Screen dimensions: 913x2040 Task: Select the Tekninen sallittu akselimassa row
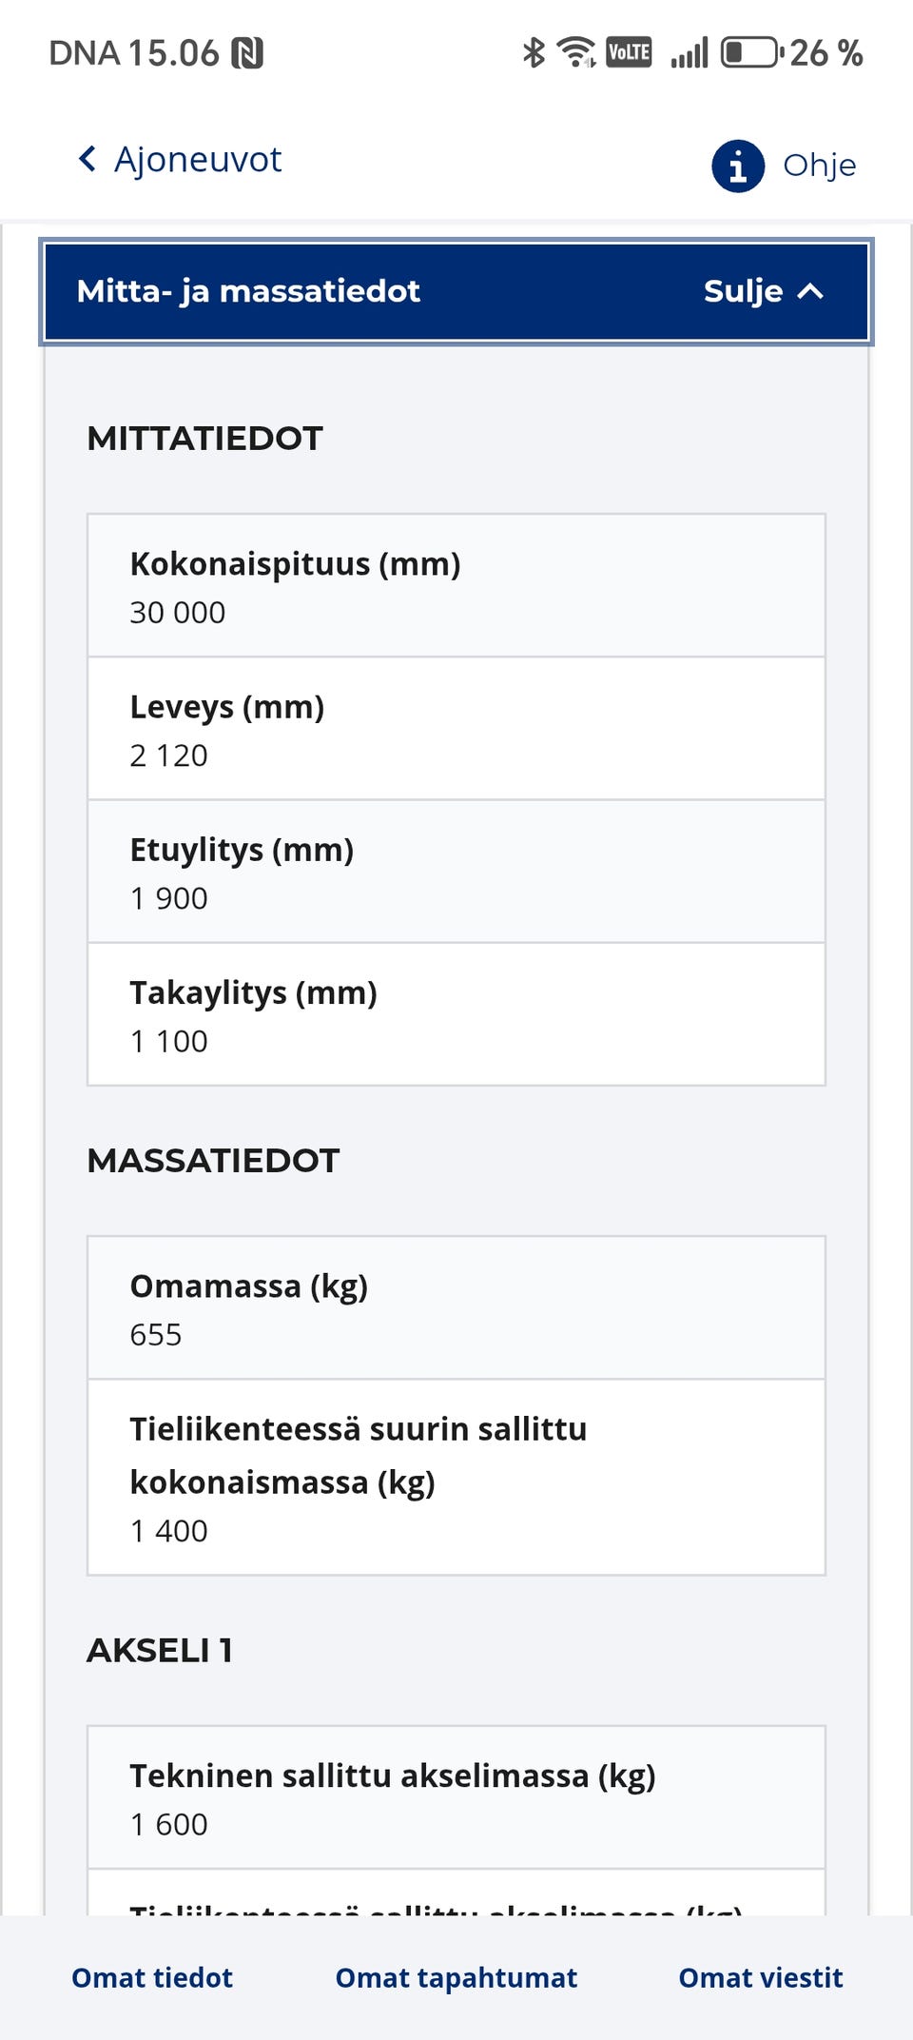click(x=456, y=1798)
